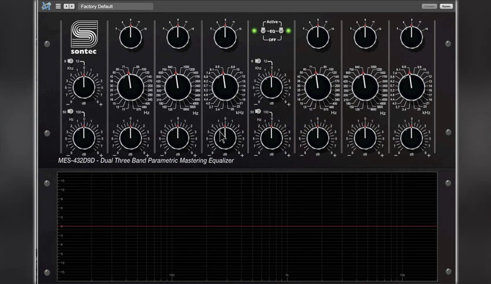
Task: Click left channel high shelf dB gain knob
Action: (x=84, y=87)
